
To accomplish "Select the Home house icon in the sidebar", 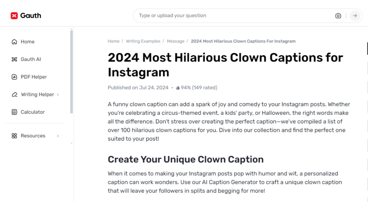I will [x=14, y=42].
